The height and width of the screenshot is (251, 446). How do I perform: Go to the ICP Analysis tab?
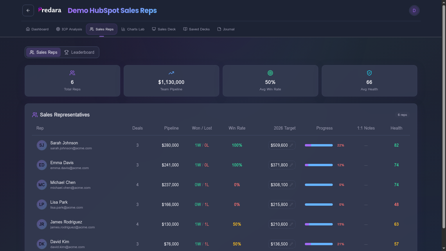click(x=69, y=29)
